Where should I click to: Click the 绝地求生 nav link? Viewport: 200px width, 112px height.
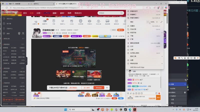[x=78, y=13]
